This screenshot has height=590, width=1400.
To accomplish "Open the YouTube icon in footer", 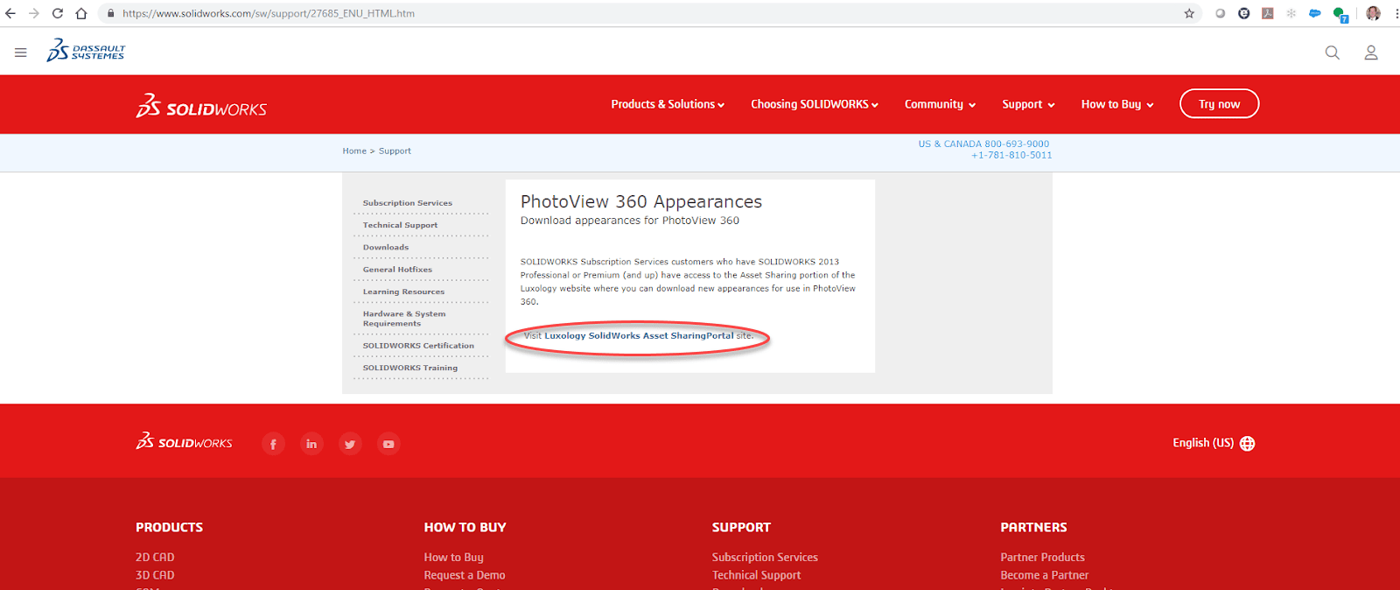I will coord(388,444).
